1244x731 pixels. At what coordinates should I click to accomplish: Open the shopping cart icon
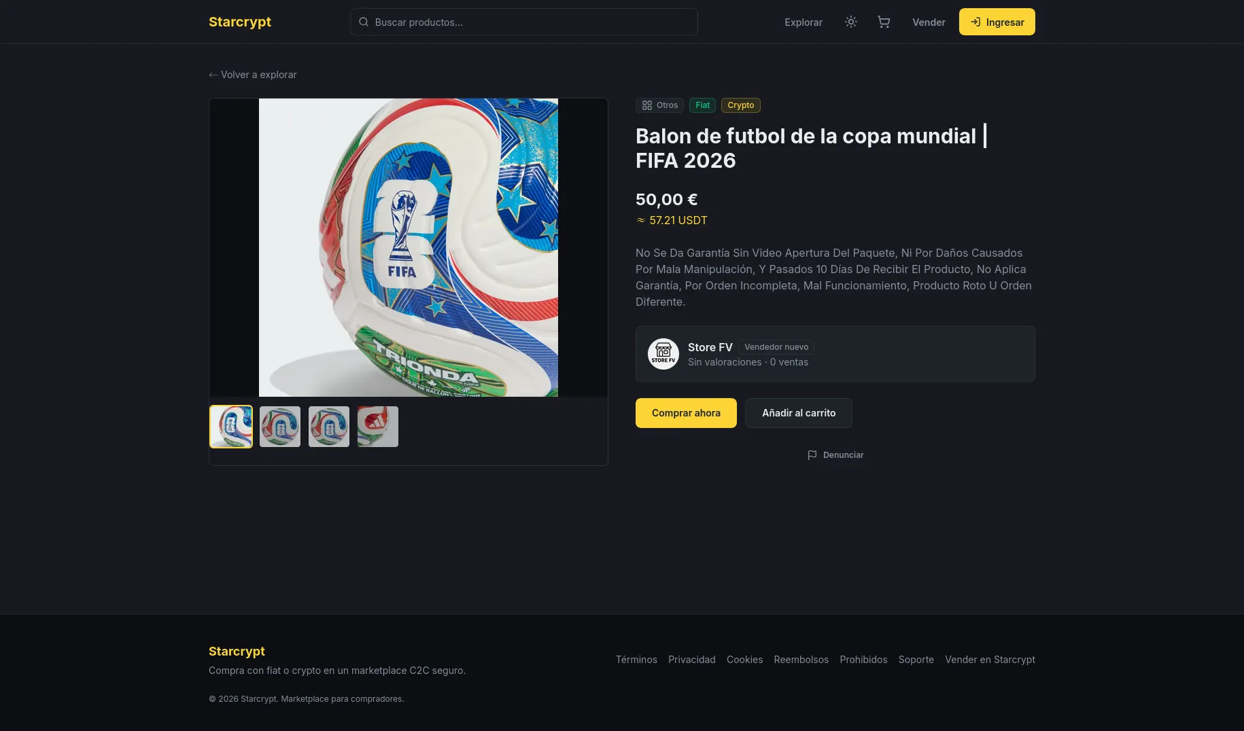coord(884,22)
